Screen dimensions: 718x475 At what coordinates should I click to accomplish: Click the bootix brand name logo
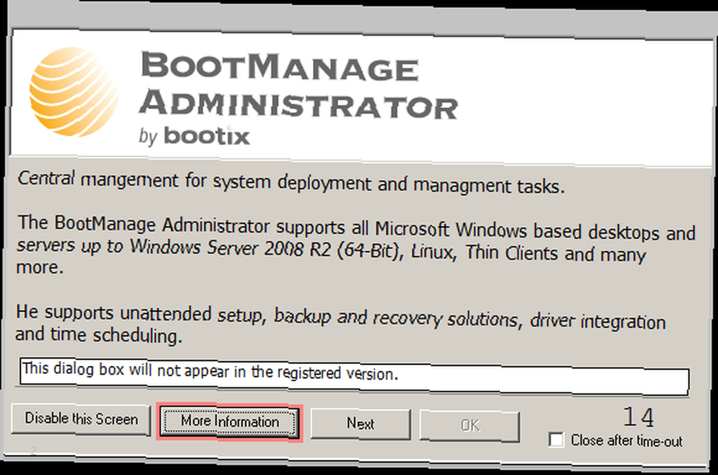tap(207, 136)
